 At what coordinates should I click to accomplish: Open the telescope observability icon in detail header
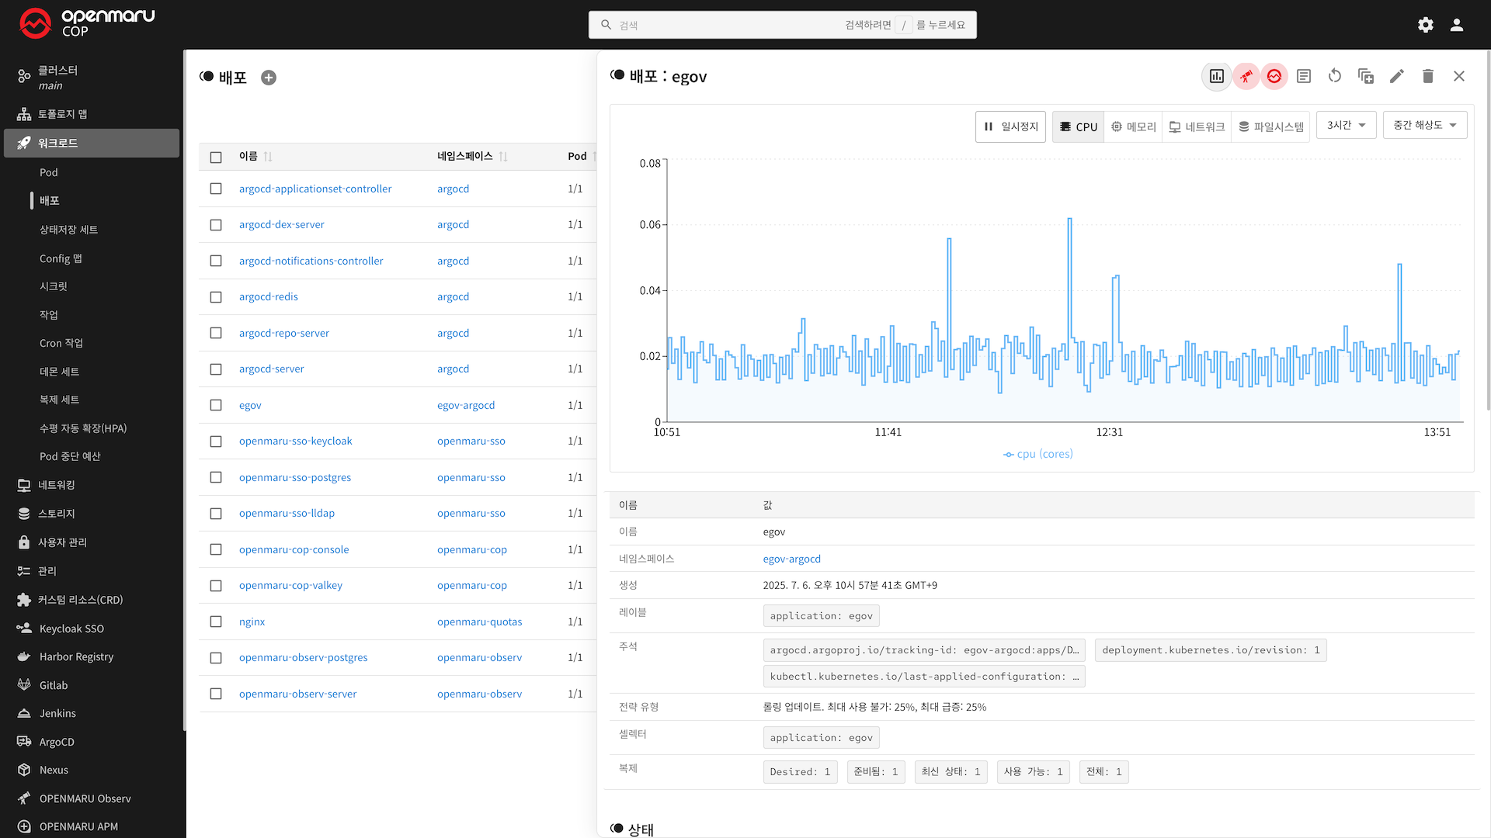1246,76
